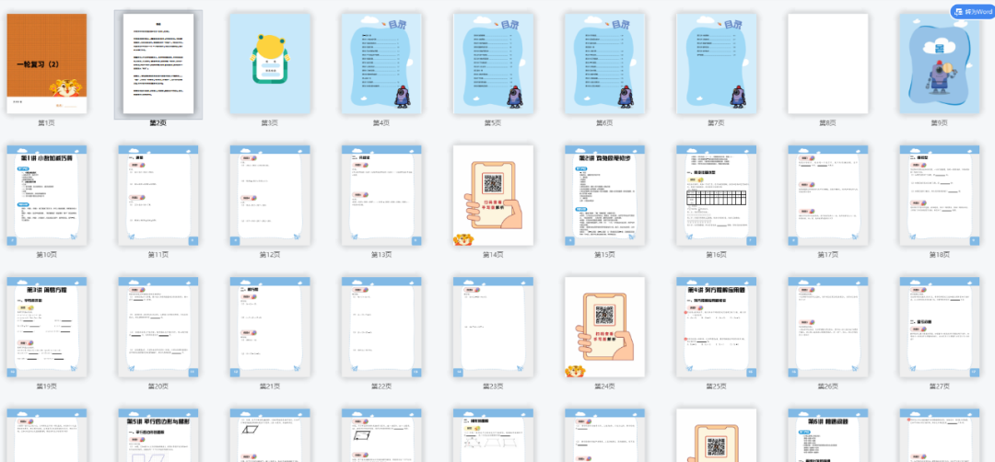Open the 第6讲 thumbnail in bottom row
Viewport: 995px width, 462px height.
828,435
